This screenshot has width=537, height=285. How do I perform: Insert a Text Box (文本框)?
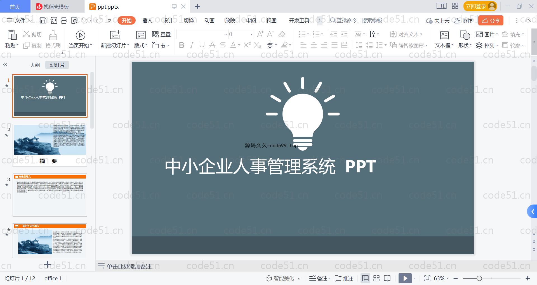444,39
